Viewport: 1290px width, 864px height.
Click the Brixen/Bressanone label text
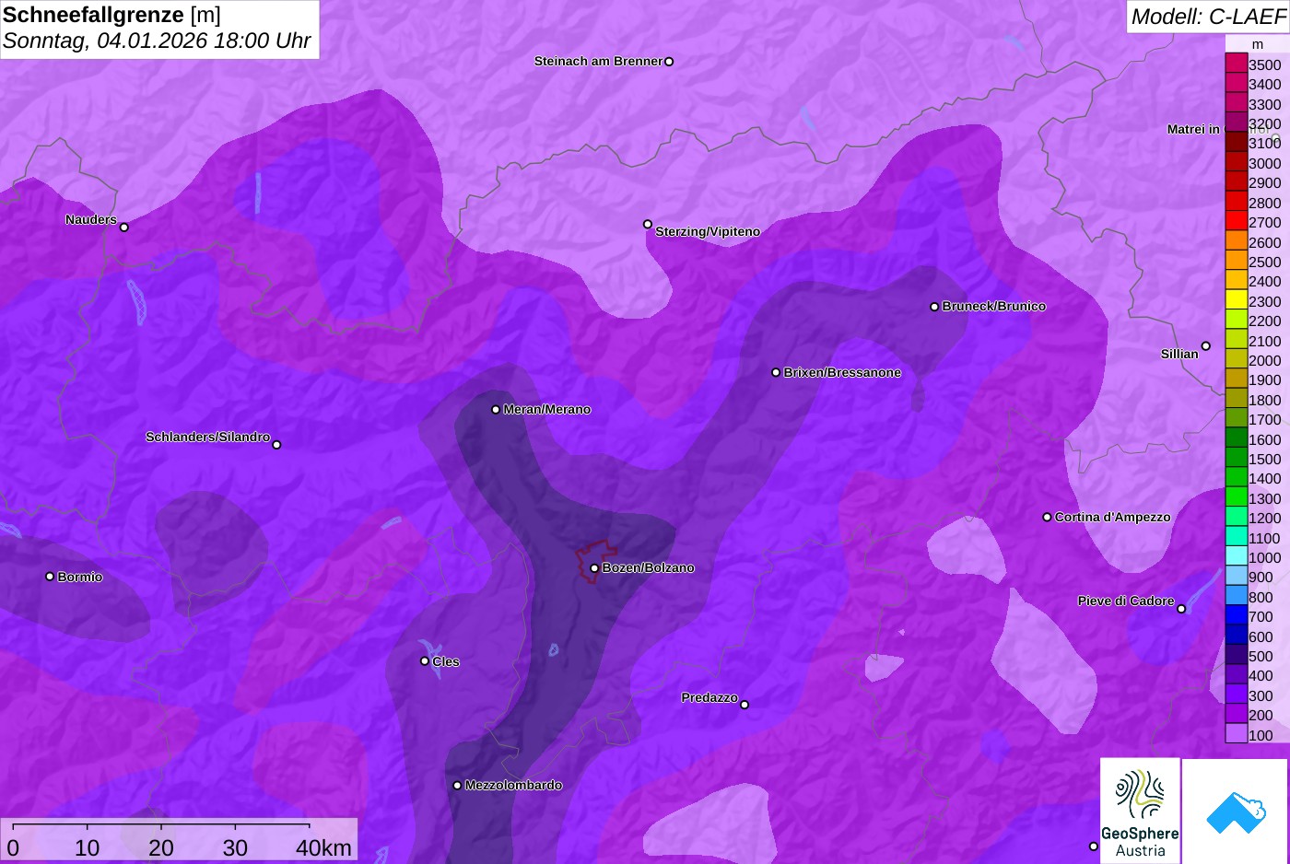click(842, 373)
